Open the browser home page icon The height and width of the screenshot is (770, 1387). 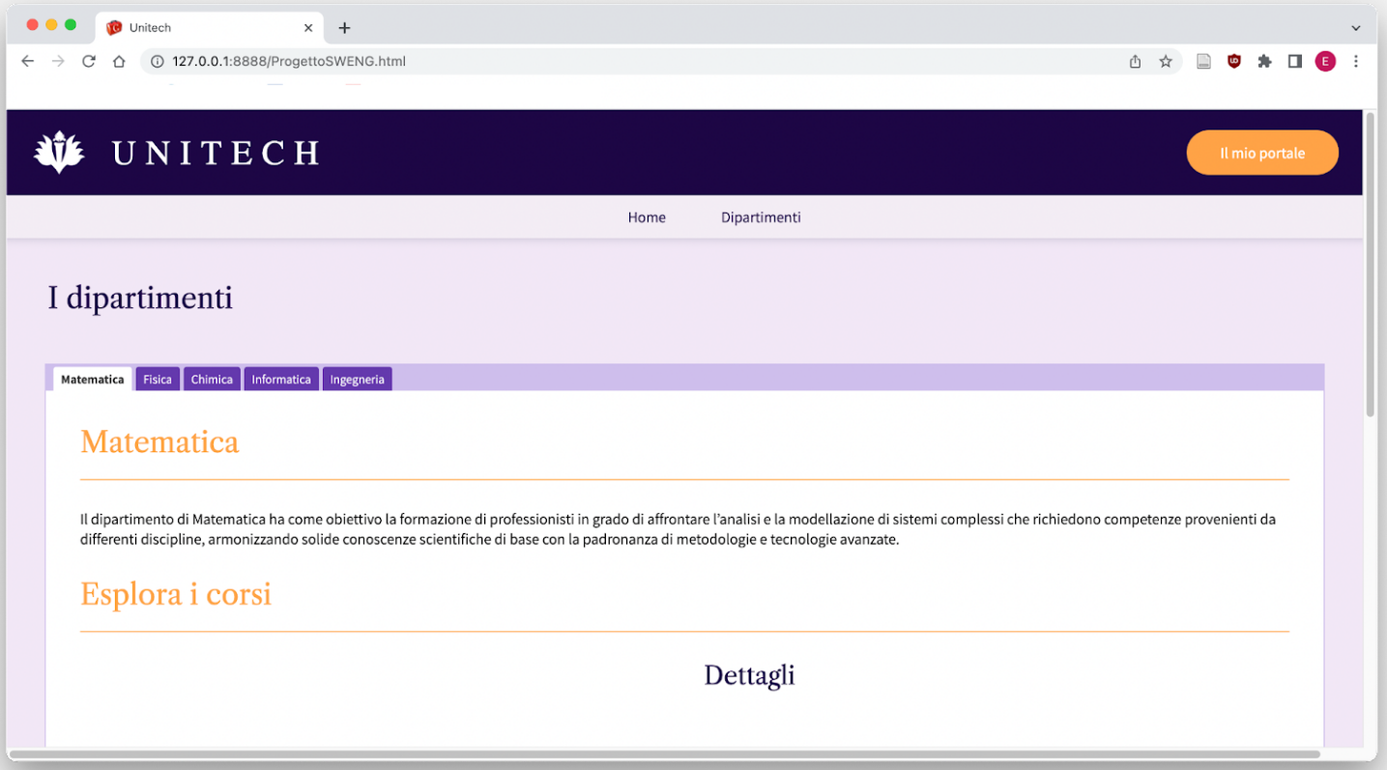pos(119,61)
